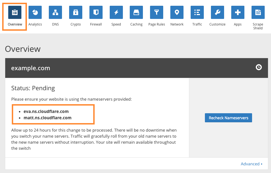Click the Recheck Nameservers button

pos(228,118)
